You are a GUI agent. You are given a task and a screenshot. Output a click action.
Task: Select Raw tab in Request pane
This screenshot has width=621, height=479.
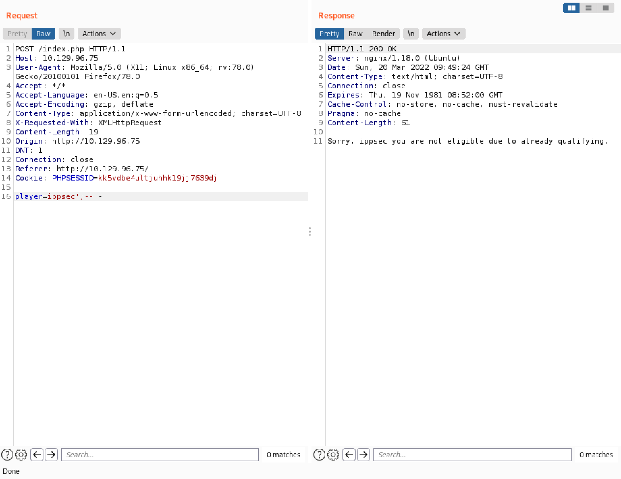(x=43, y=34)
